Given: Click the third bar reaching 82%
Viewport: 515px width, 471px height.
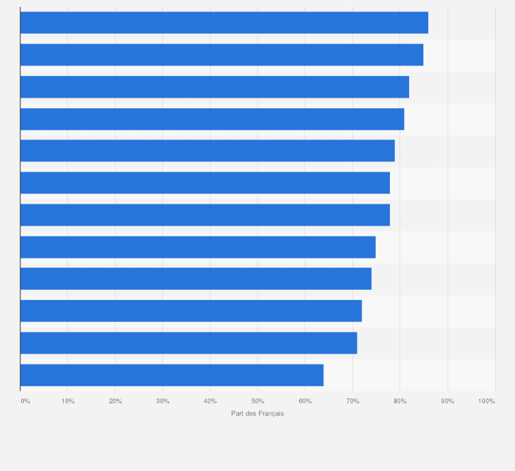Looking at the screenshot, I should click(214, 87).
